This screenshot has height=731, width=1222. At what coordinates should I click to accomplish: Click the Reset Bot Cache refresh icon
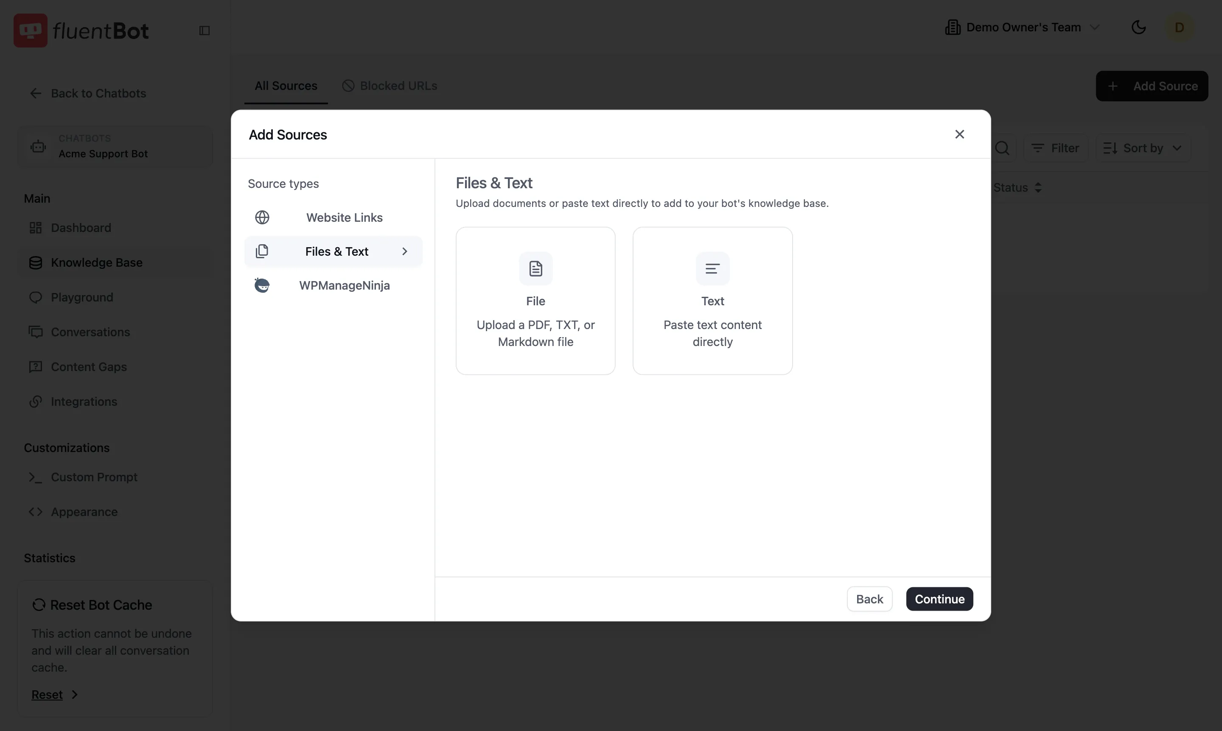[x=39, y=604]
